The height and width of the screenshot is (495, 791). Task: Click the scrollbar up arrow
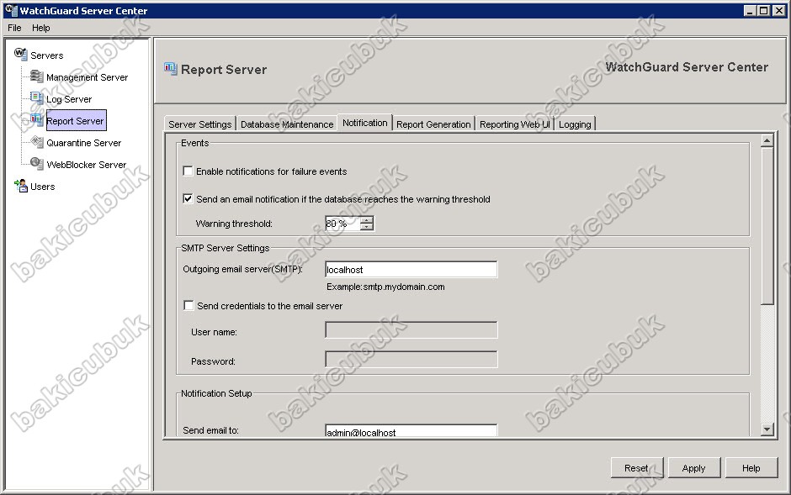click(767, 140)
